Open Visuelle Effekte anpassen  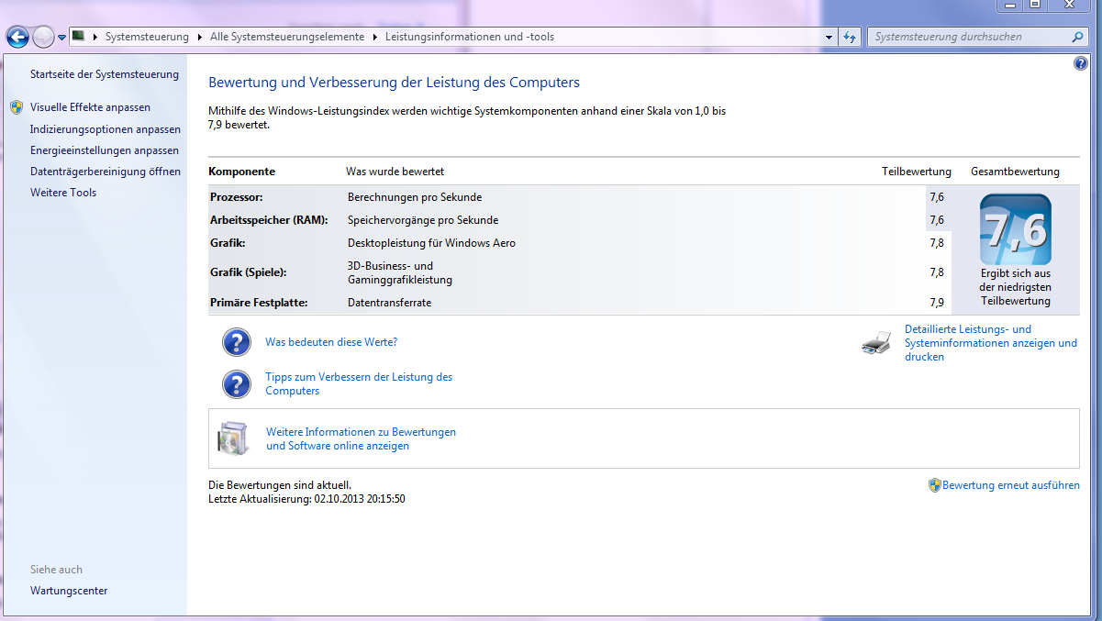coord(90,107)
